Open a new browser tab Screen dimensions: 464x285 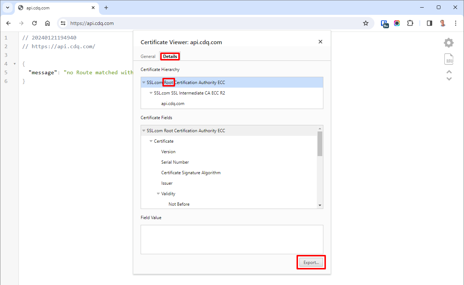[x=106, y=8]
